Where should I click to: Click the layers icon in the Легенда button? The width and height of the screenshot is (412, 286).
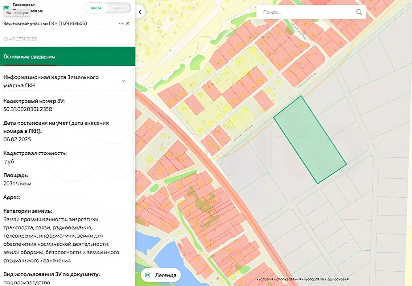coord(148,275)
